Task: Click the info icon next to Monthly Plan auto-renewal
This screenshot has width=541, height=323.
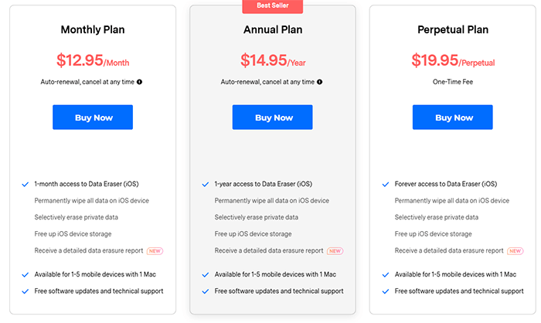Action: click(x=139, y=82)
